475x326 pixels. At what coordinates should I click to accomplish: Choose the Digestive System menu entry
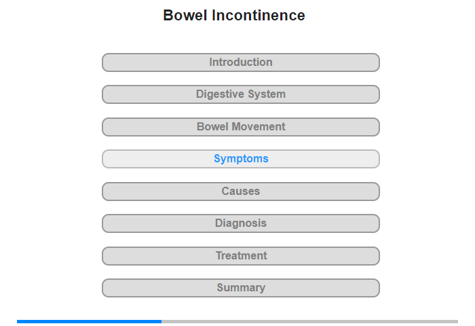point(240,94)
